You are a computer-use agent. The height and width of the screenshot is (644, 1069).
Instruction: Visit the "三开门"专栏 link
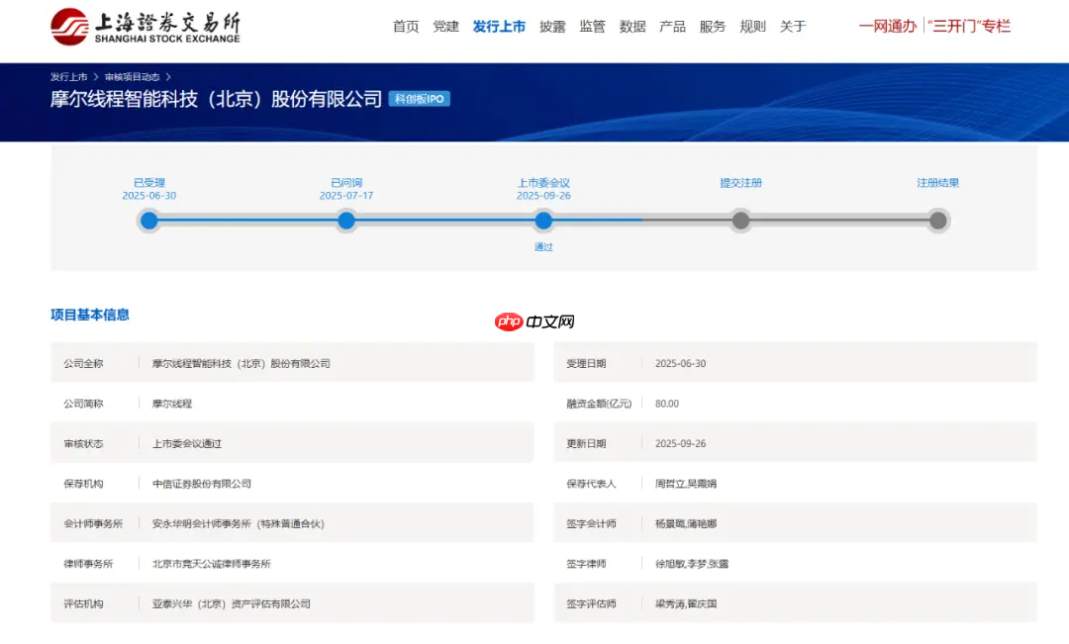pos(969,26)
